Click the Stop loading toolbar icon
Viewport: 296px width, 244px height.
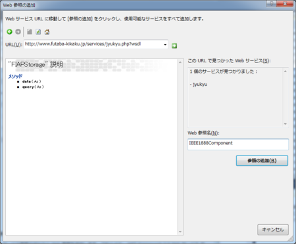[30, 32]
